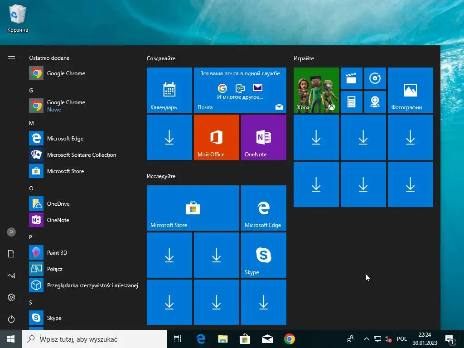Open the Почта mail tile

click(240, 90)
